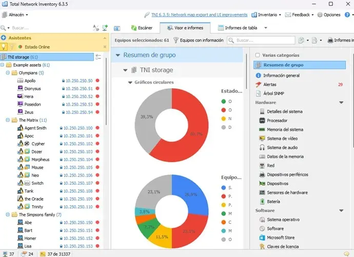354x257 pixels.
Task: Toggle the A/IP display icon
Action: [96, 28]
